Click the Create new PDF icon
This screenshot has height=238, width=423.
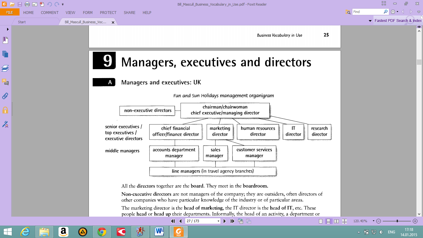click(42, 4)
